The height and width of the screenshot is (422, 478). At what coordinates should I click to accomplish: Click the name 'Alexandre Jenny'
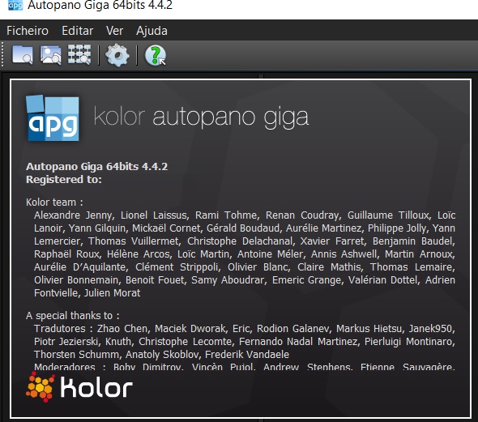point(73,215)
